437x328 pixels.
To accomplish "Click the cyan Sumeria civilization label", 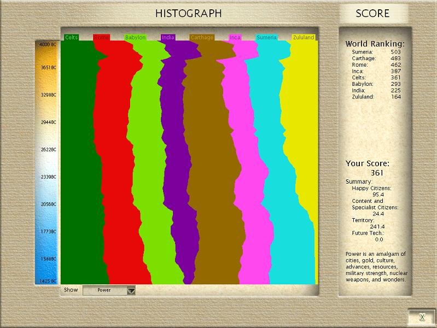I will coord(266,38).
